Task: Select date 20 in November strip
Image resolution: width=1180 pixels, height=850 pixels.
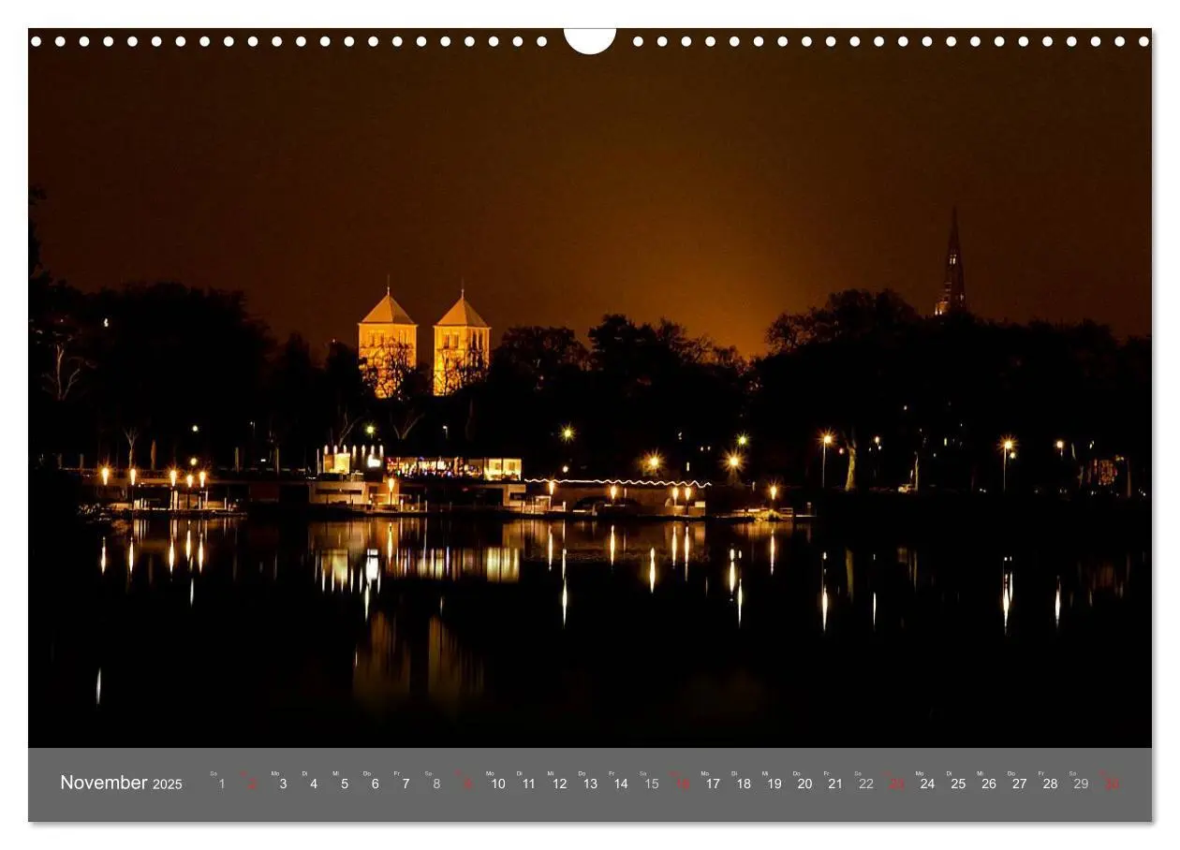Action: point(804,784)
